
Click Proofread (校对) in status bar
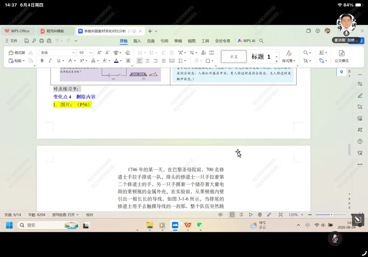coord(89,215)
